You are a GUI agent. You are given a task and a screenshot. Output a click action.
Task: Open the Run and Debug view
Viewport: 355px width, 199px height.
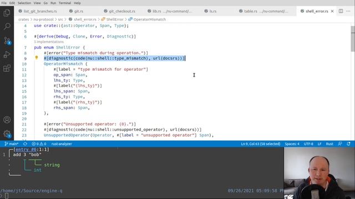(7, 54)
